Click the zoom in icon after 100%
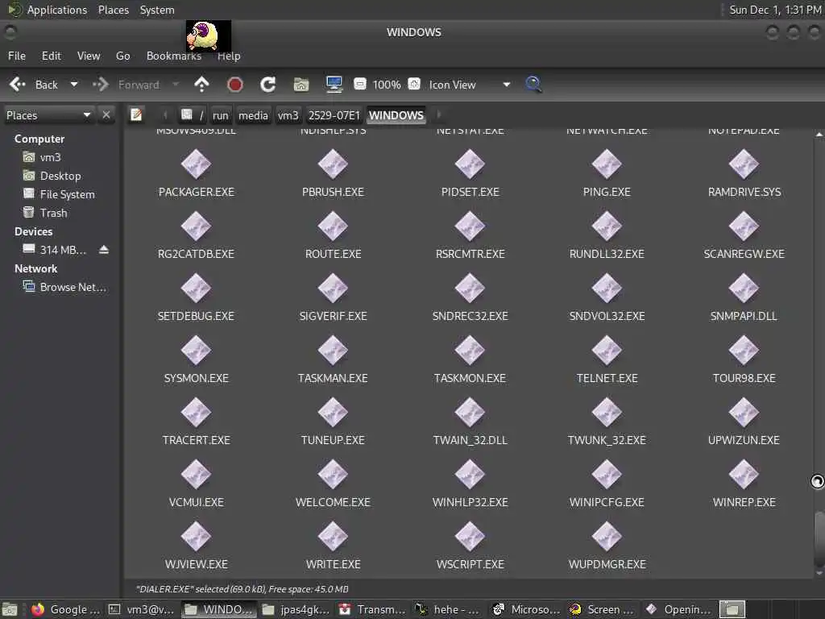The height and width of the screenshot is (619, 825). pyautogui.click(x=415, y=84)
